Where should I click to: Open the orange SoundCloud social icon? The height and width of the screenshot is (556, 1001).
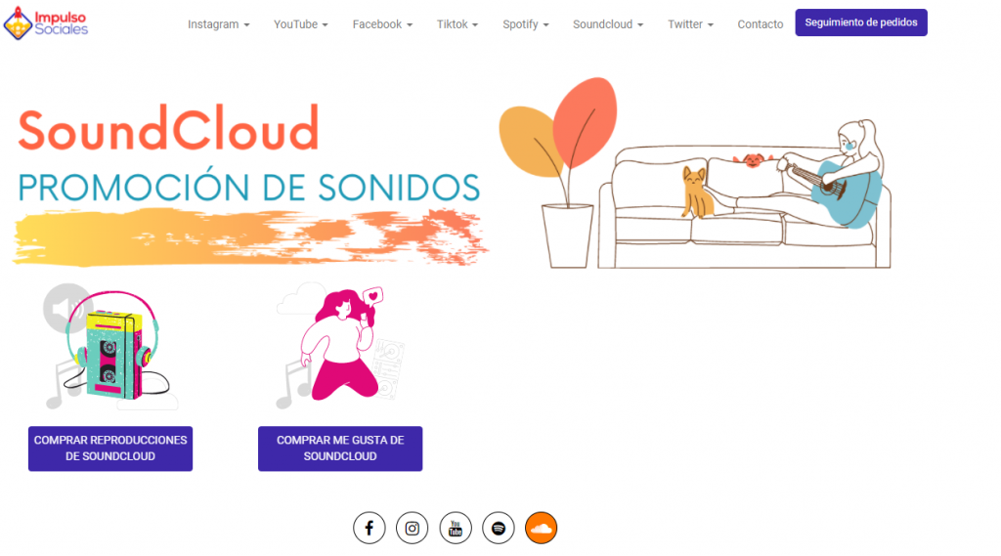coord(541,528)
